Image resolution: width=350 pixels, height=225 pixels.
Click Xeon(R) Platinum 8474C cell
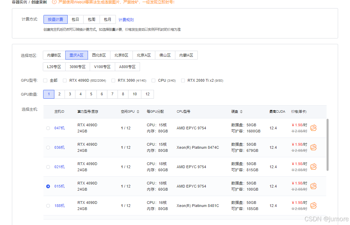click(x=198, y=148)
